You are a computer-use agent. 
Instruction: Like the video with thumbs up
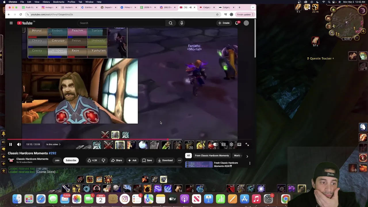(93, 160)
